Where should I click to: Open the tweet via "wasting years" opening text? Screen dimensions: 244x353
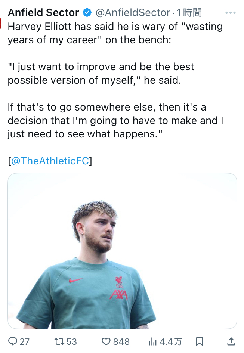point(115,33)
